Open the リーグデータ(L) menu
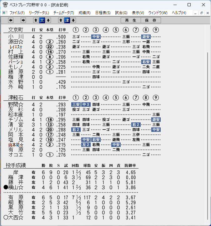The height and width of the screenshot is (226, 211). (x=39, y=13)
